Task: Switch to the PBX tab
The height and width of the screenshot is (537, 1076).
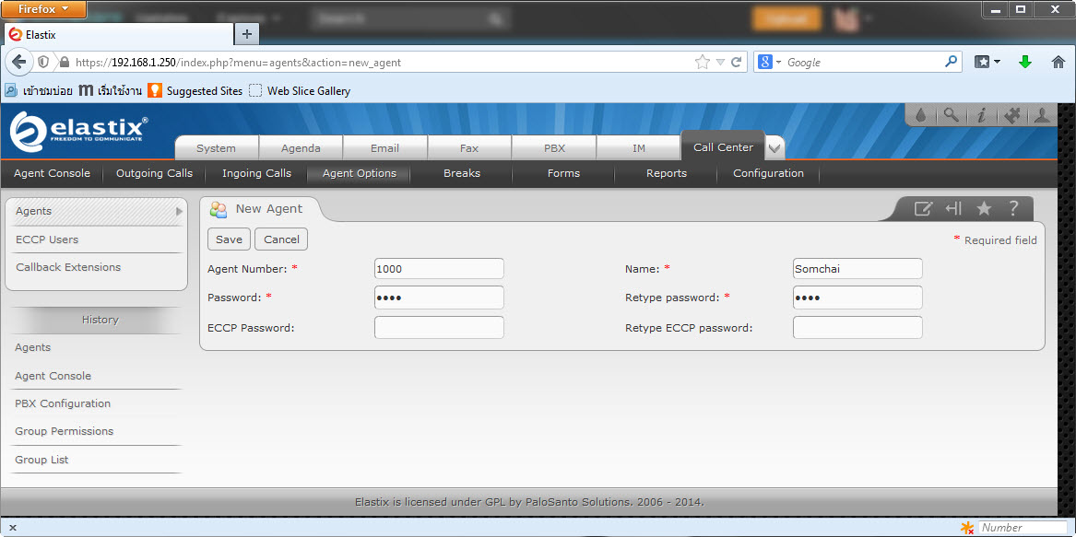Action: 554,148
